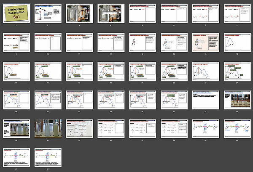Select the highlighted slide 11 thumbnail
Viewport: 253px width, 172px height.
pyautogui.click(x=79, y=42)
